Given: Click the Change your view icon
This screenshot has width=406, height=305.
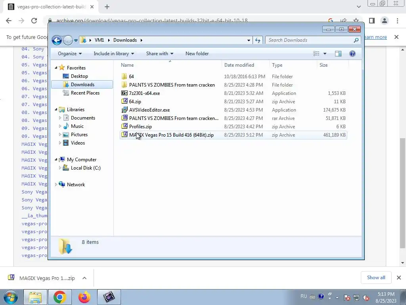Looking at the screenshot, I should (316, 54).
